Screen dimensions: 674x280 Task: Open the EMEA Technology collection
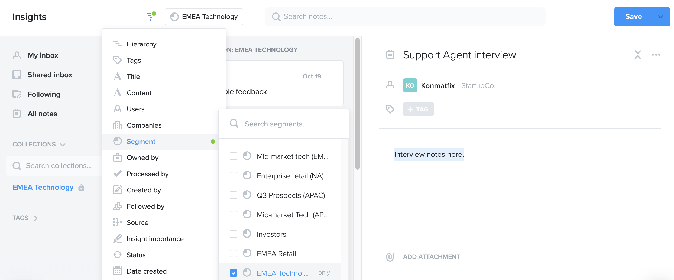click(43, 187)
